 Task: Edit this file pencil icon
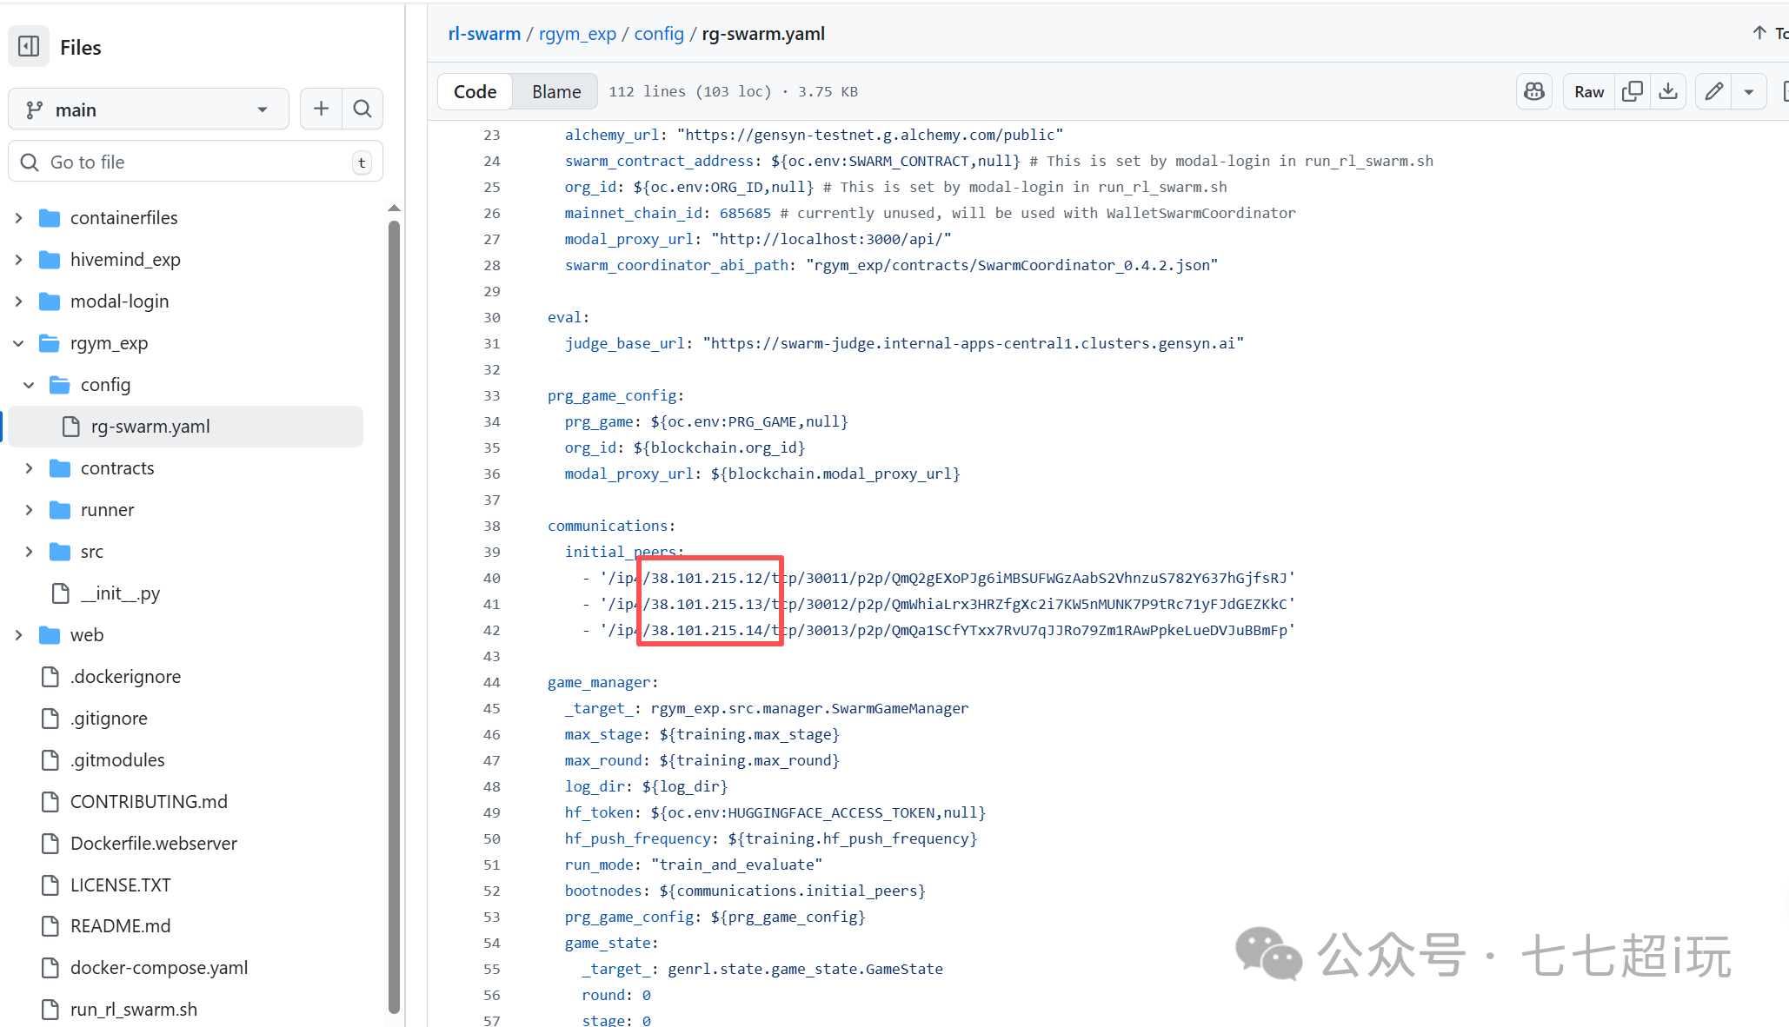(1713, 91)
